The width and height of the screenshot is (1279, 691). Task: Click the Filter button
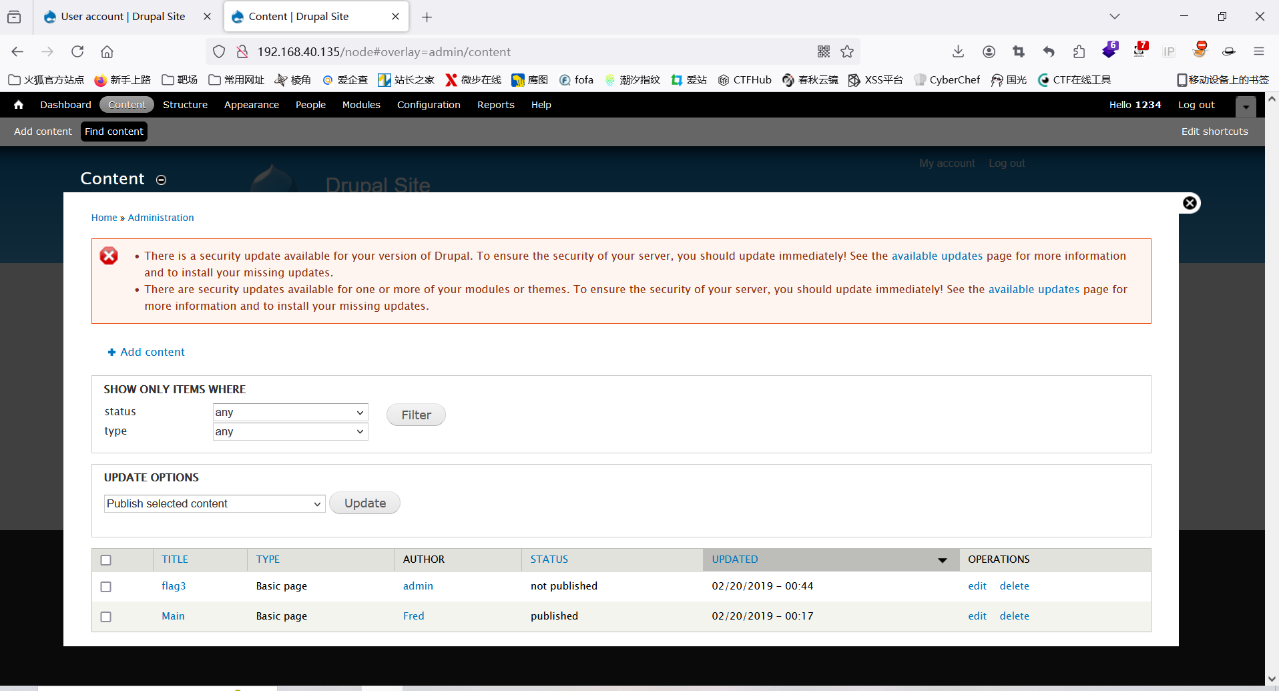coord(416,415)
